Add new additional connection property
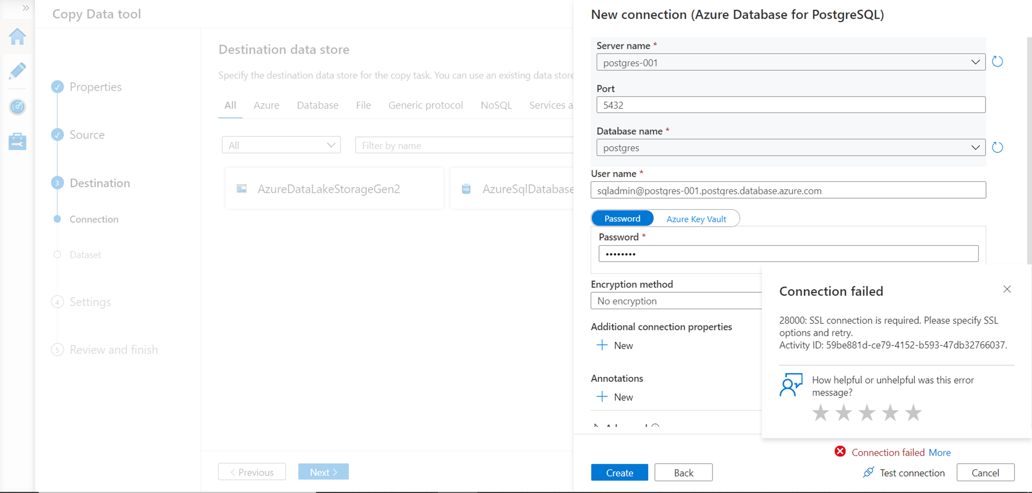Viewport: 1032px width, 493px height. (615, 345)
